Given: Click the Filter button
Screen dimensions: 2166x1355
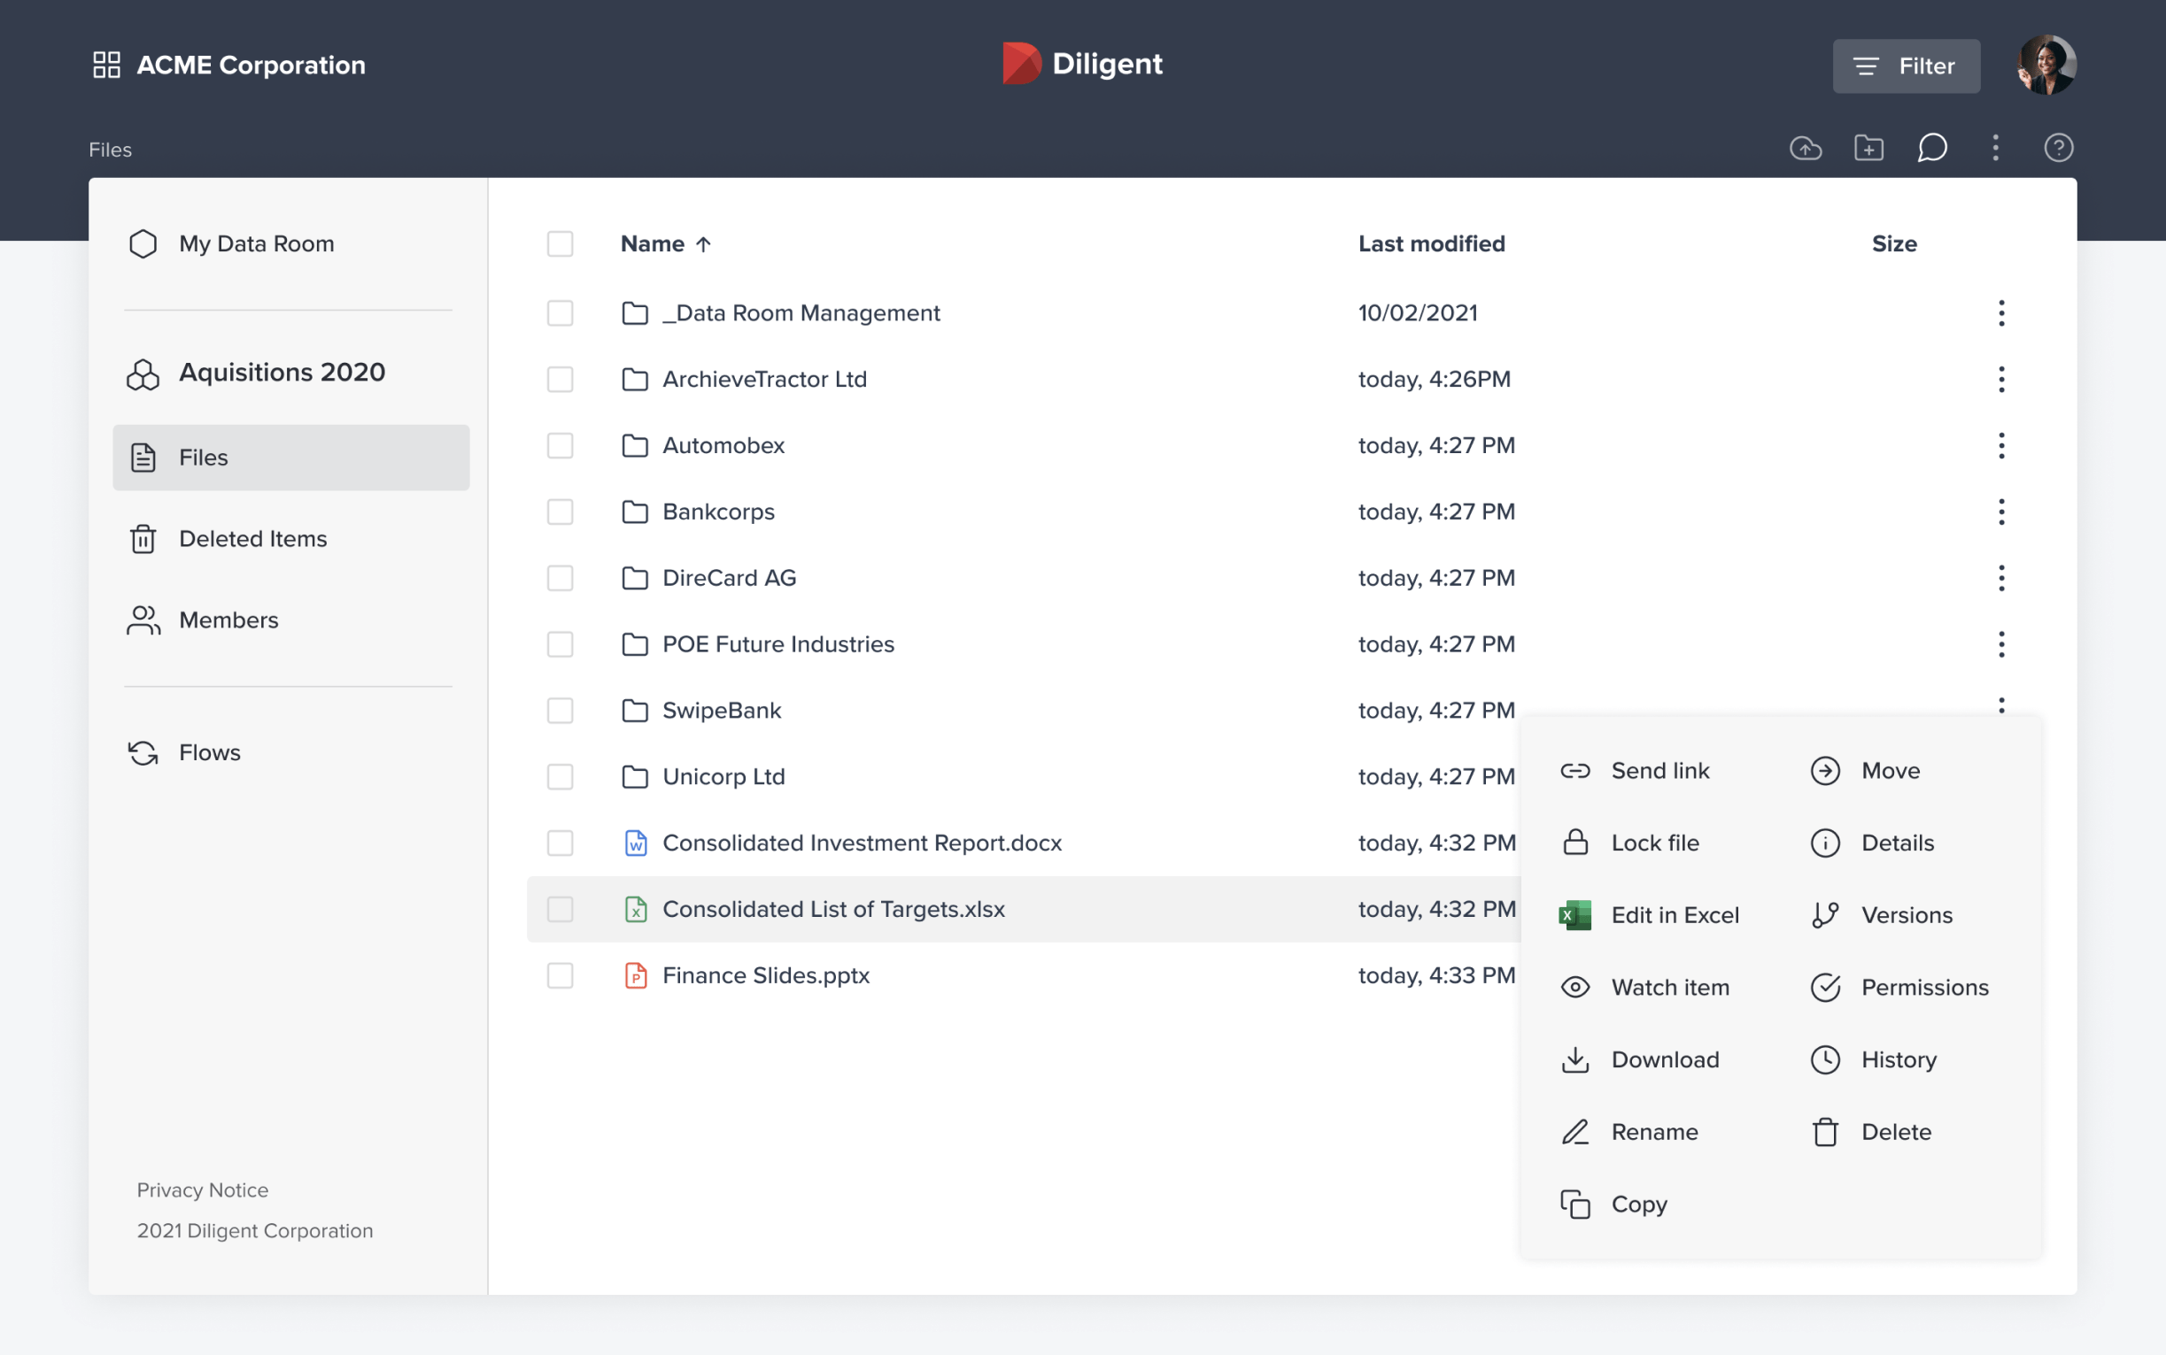Looking at the screenshot, I should pyautogui.click(x=1906, y=66).
